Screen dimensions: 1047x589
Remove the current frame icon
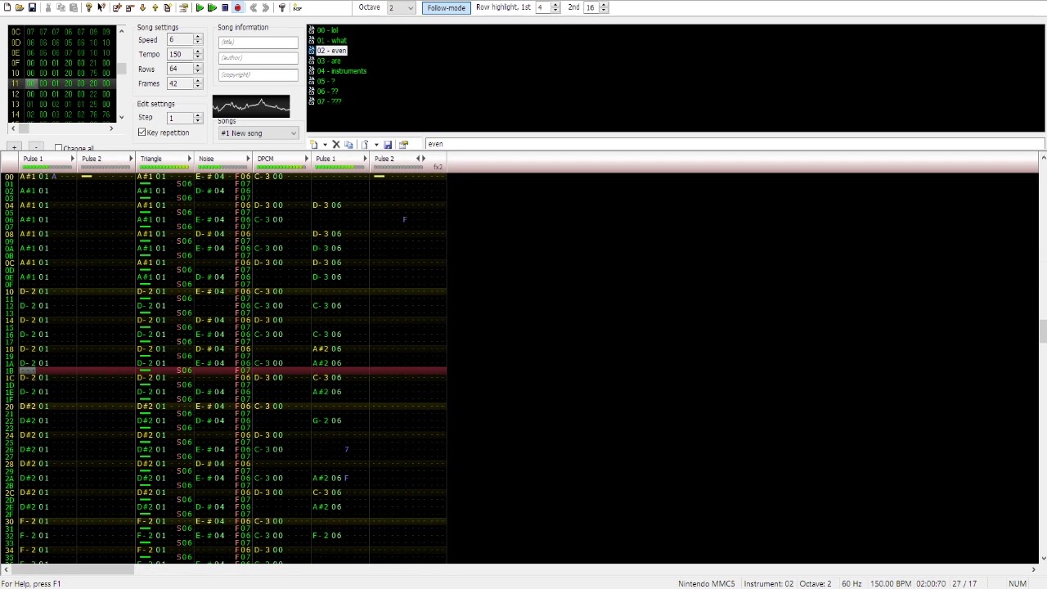click(129, 7)
